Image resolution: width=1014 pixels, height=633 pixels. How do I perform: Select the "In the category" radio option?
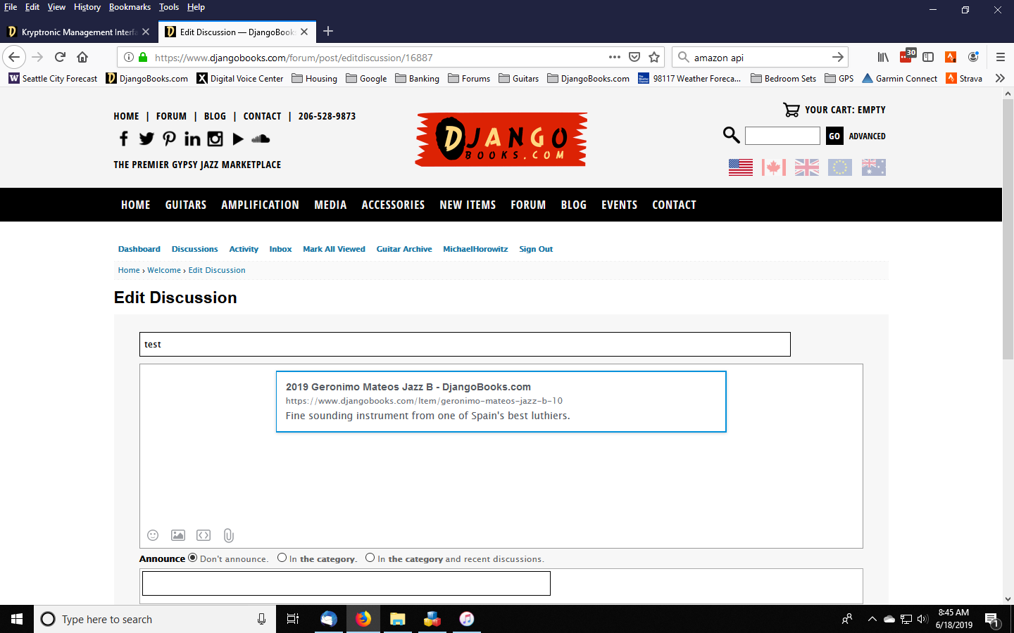pos(282,558)
